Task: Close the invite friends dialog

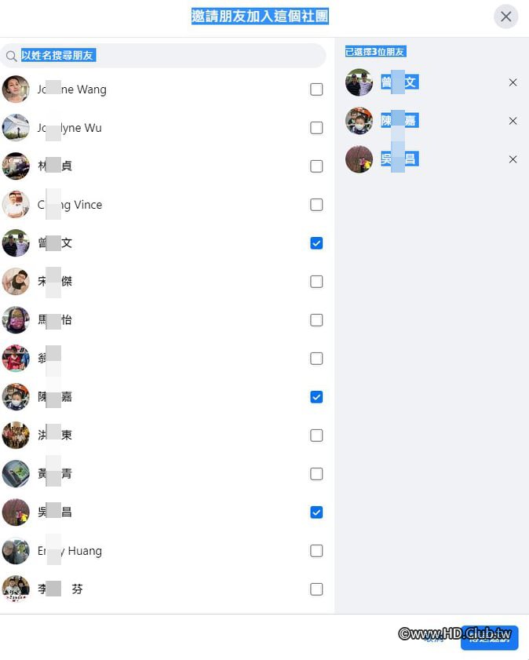Action: point(505,16)
